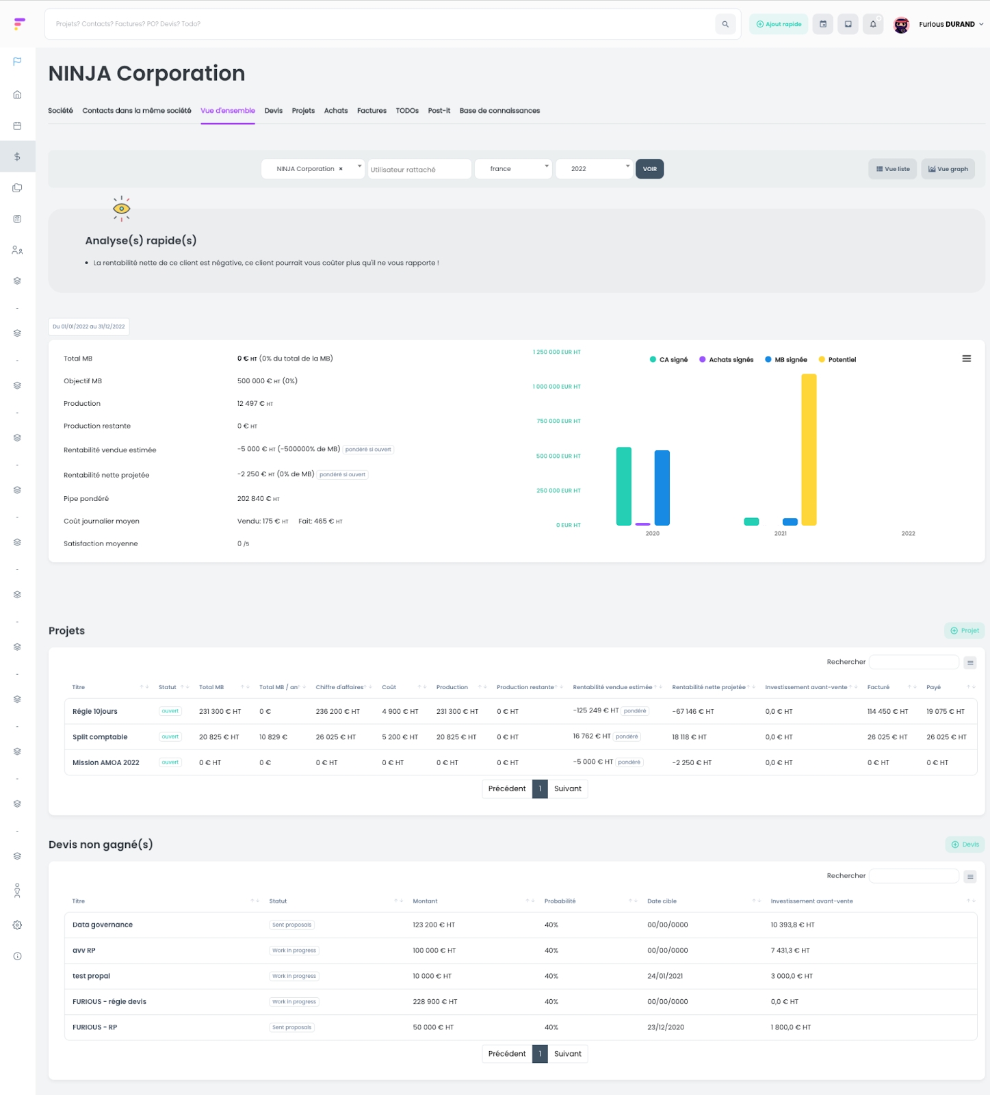Click the VOIR button
The height and width of the screenshot is (1095, 990).
point(650,169)
